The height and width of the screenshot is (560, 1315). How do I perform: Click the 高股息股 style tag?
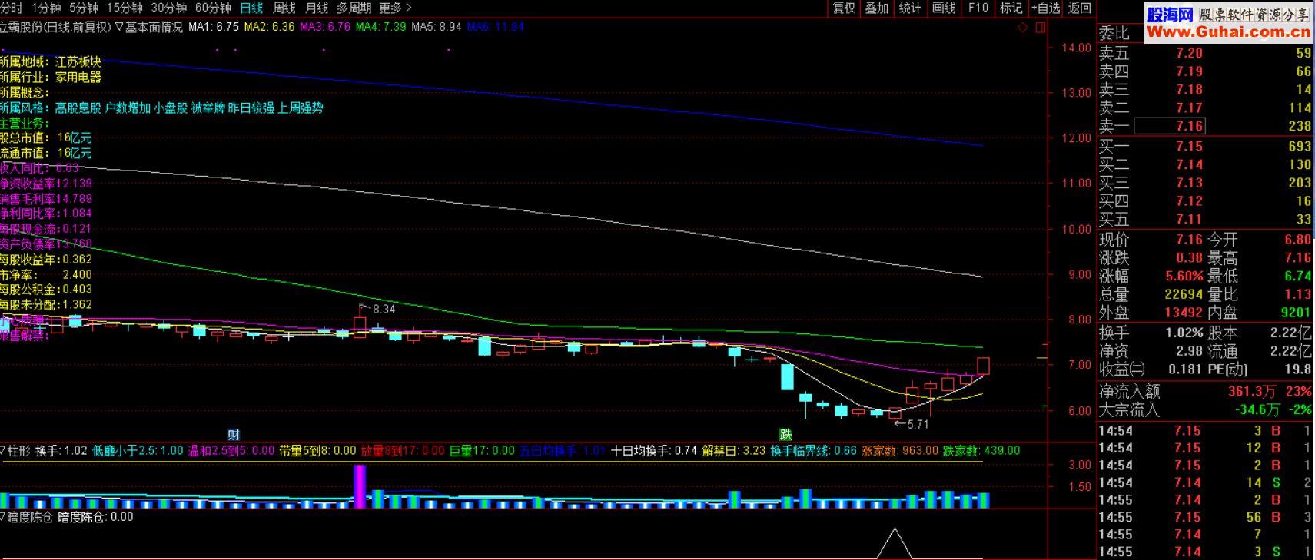[x=78, y=108]
